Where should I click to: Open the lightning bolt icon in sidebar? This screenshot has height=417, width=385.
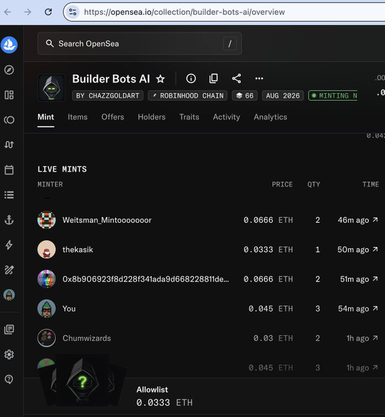click(9, 245)
